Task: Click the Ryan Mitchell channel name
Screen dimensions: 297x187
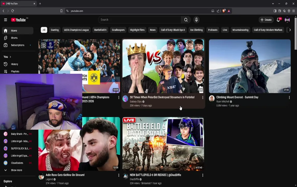Action: point(223,102)
